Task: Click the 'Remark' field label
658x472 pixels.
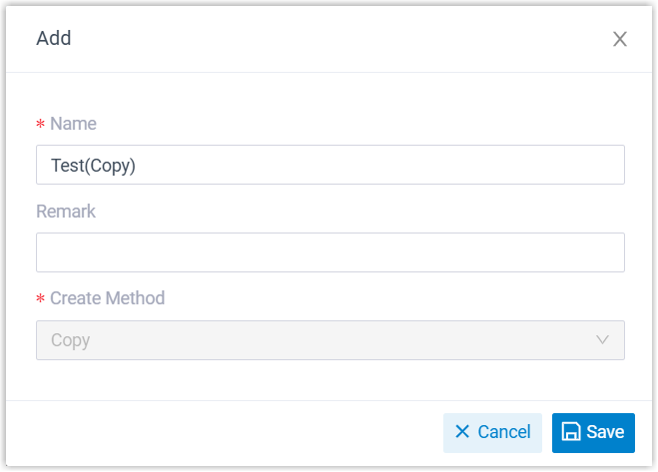Action: [66, 212]
